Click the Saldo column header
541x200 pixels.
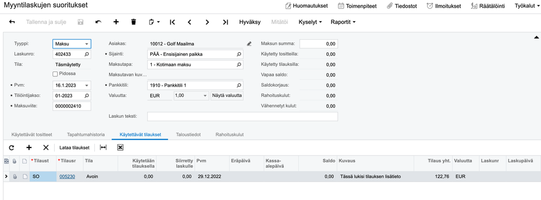pos(318,164)
